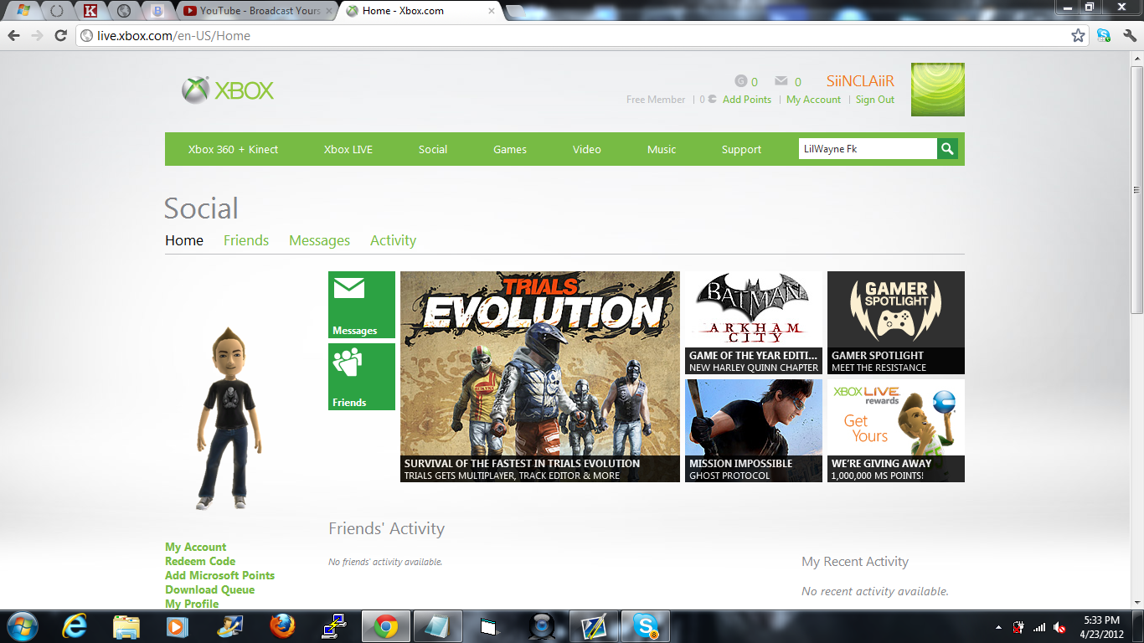Open the green Friends tile
Viewport: 1144px width, 643px height.
[x=362, y=377]
